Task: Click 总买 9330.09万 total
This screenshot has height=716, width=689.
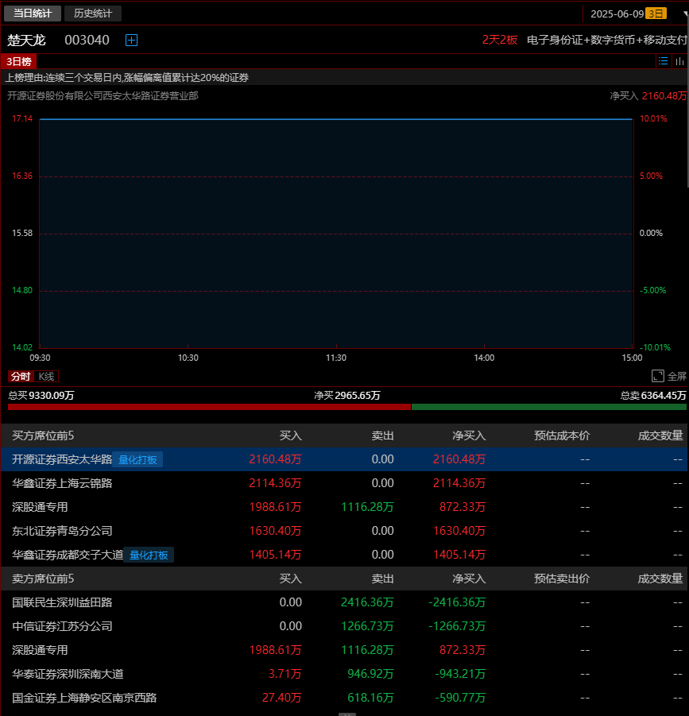Action: click(x=41, y=396)
